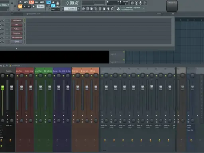Click the Drum Bus volume fader
204x153 pixels.
86,88
